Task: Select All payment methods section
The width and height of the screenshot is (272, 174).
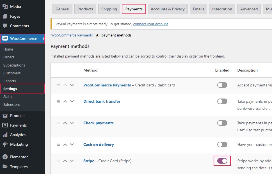Action: click(x=114, y=35)
